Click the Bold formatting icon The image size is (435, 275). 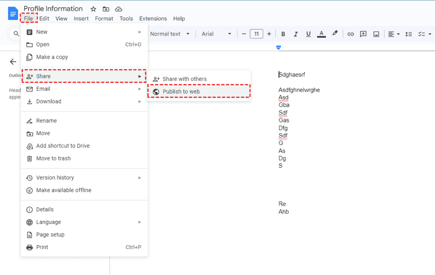283,34
